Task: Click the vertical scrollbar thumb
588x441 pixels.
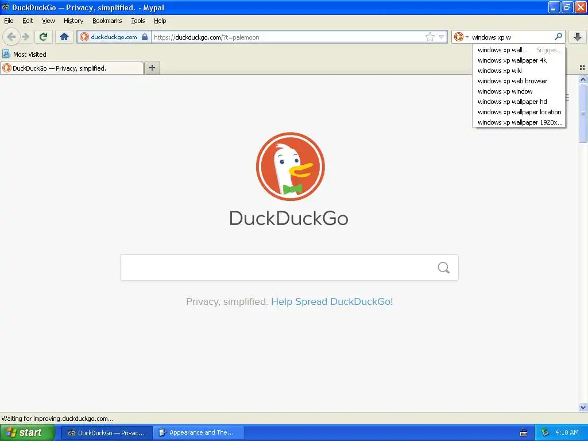Action: [x=583, y=114]
